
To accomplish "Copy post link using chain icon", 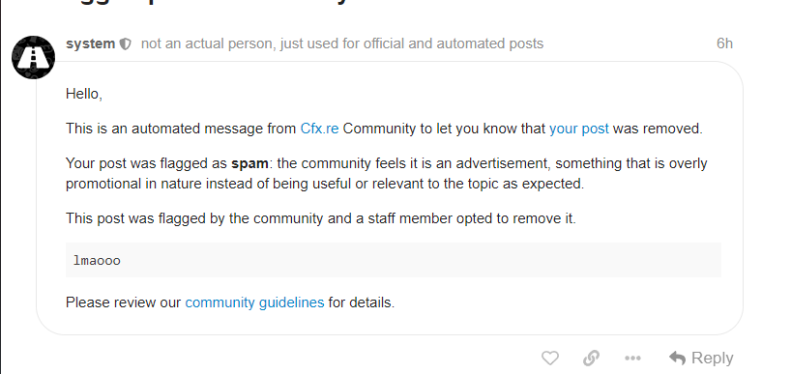I will (591, 359).
